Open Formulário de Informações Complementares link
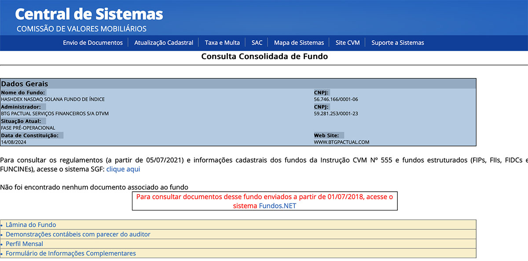 (71, 254)
